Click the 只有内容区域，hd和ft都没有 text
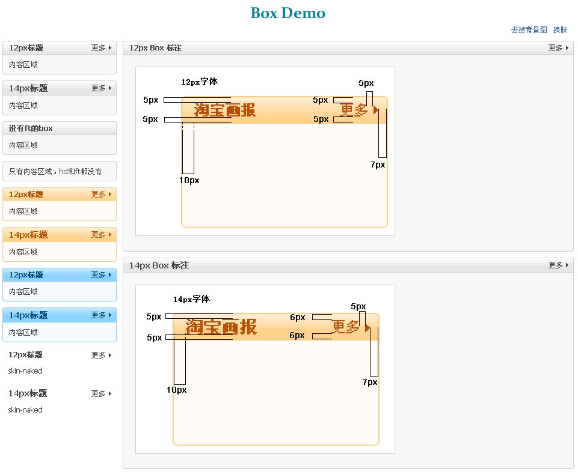Screen dimensions: 578x472 55,171
